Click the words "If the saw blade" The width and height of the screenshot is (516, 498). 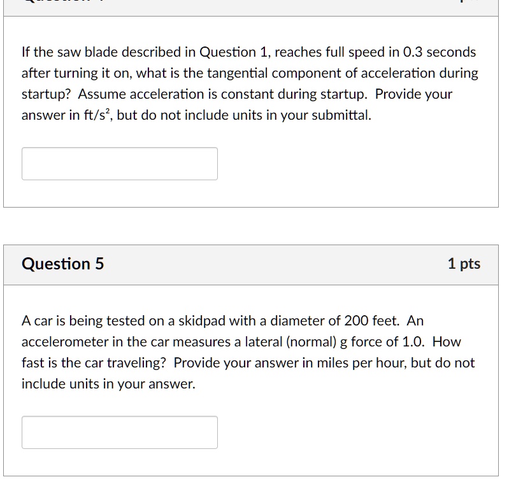click(68, 52)
